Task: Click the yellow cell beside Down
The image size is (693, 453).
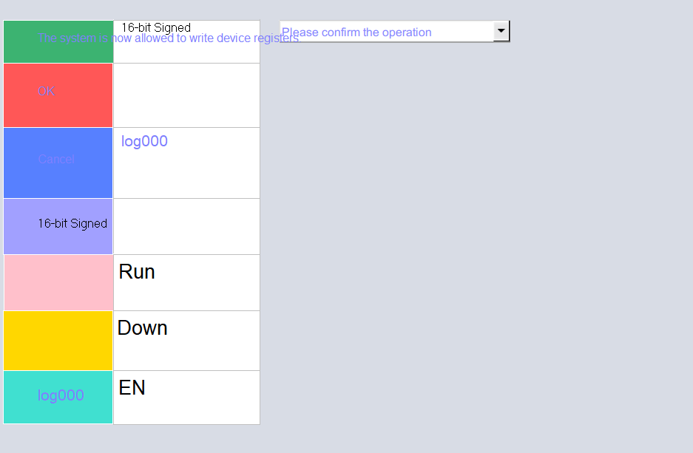Action: pos(58,340)
